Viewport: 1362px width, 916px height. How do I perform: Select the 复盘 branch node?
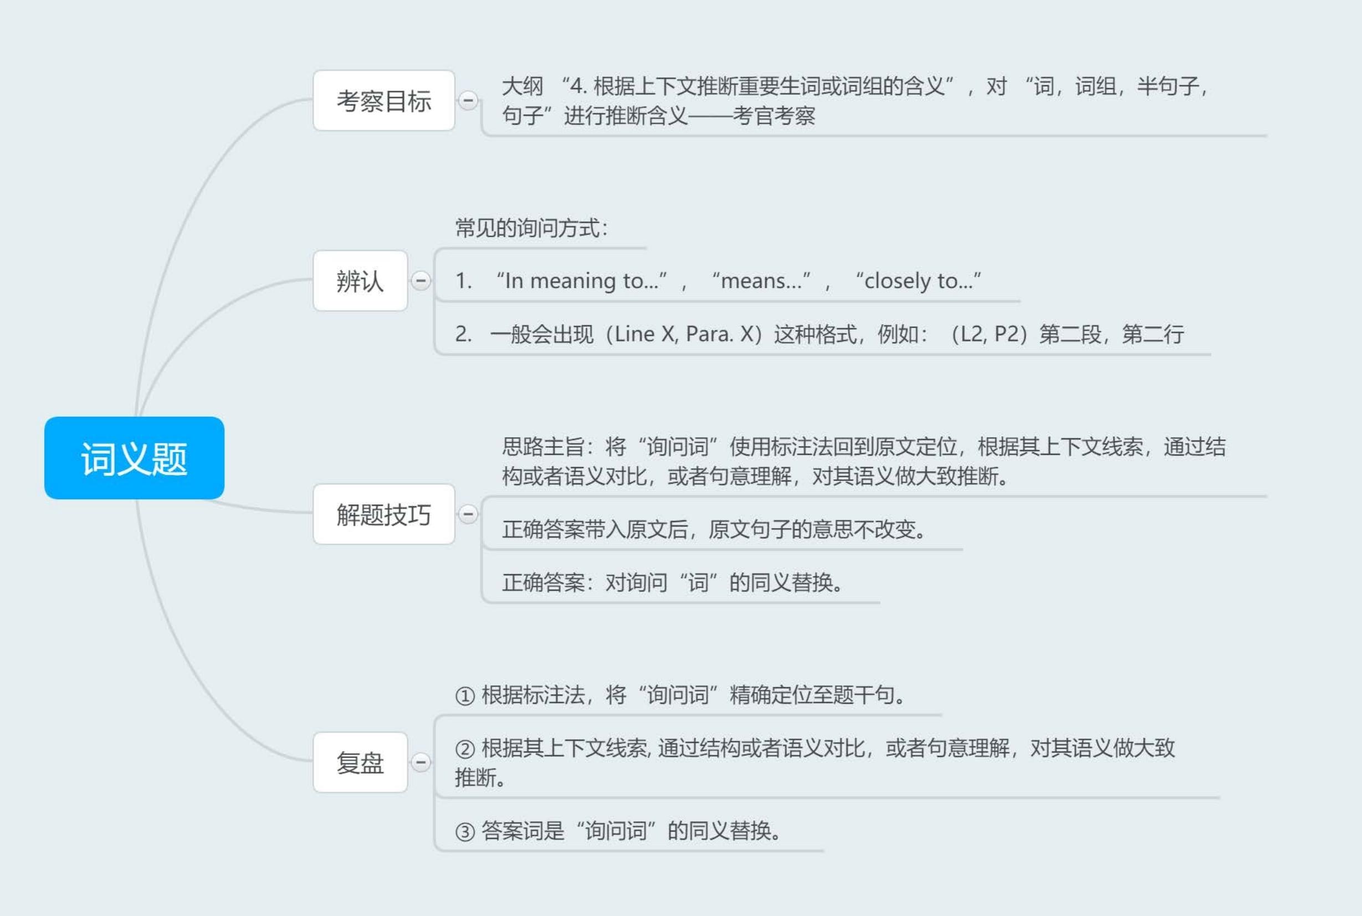(x=360, y=763)
